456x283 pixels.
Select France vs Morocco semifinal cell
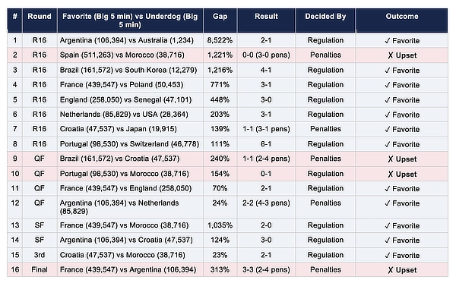tap(125, 225)
